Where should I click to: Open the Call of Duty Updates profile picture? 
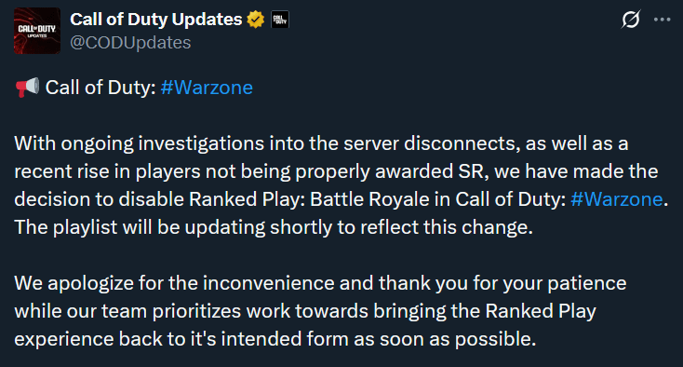point(37,31)
